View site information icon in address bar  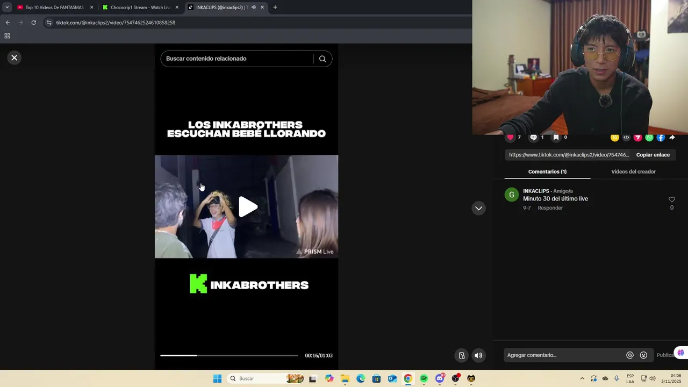click(49, 23)
